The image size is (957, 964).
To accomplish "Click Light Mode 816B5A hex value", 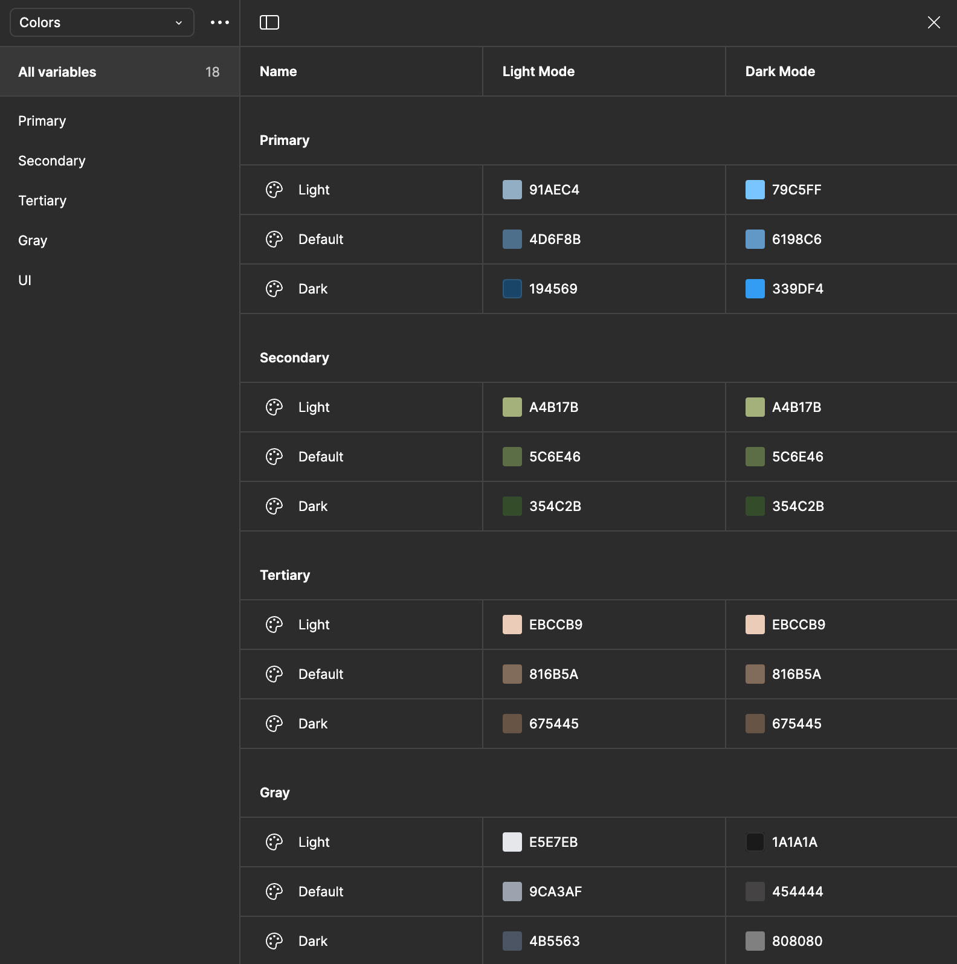I will coord(553,674).
